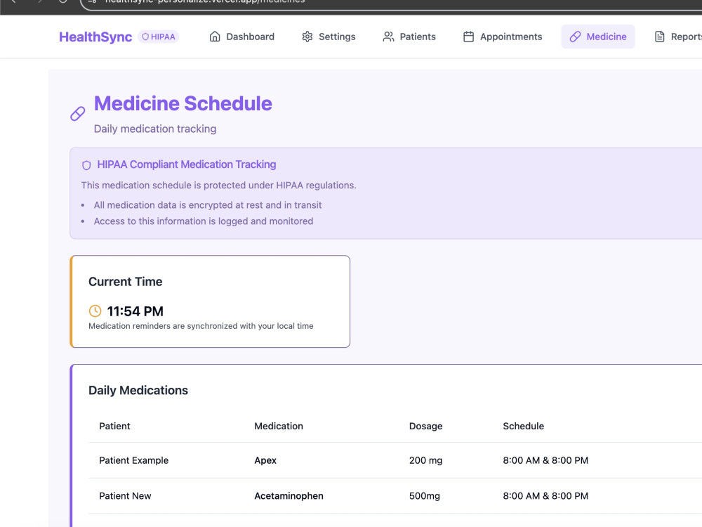Click the browser address bar URL
The width and height of the screenshot is (702, 527).
point(205,1)
